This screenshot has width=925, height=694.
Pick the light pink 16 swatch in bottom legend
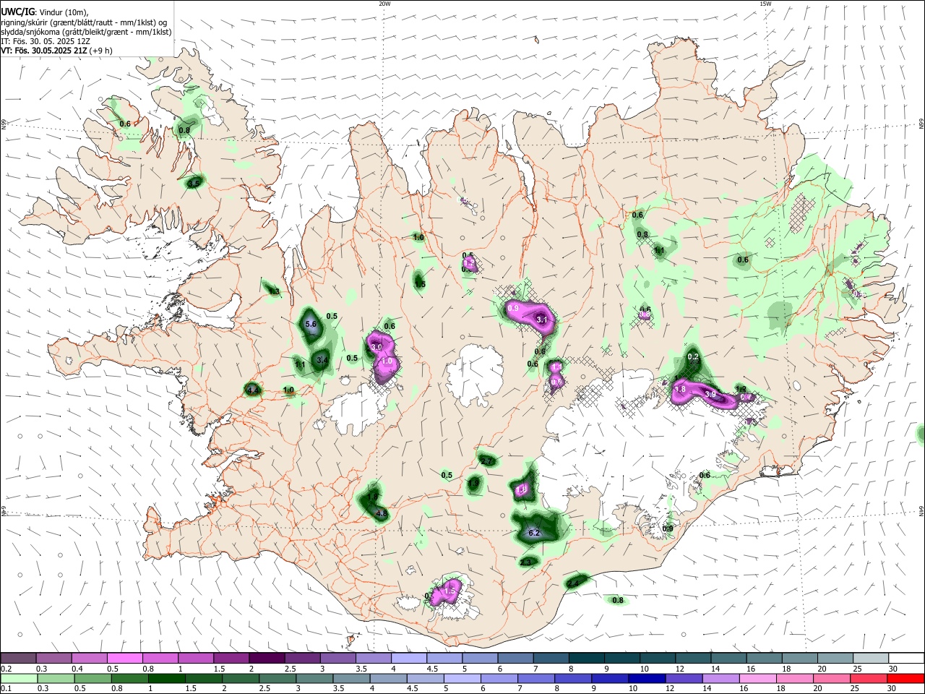[758, 678]
